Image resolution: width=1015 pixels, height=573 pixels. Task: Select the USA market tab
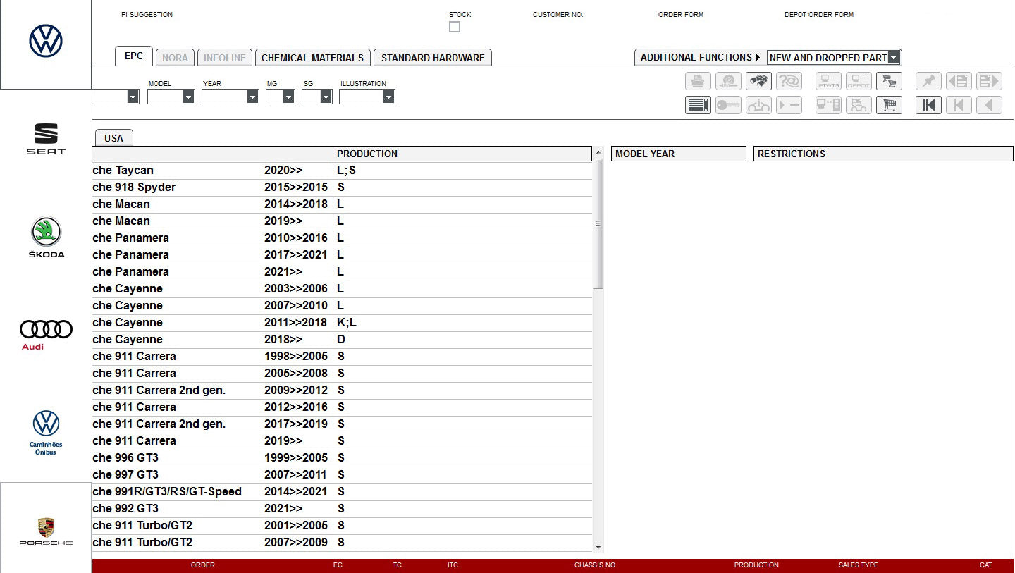[x=113, y=138]
